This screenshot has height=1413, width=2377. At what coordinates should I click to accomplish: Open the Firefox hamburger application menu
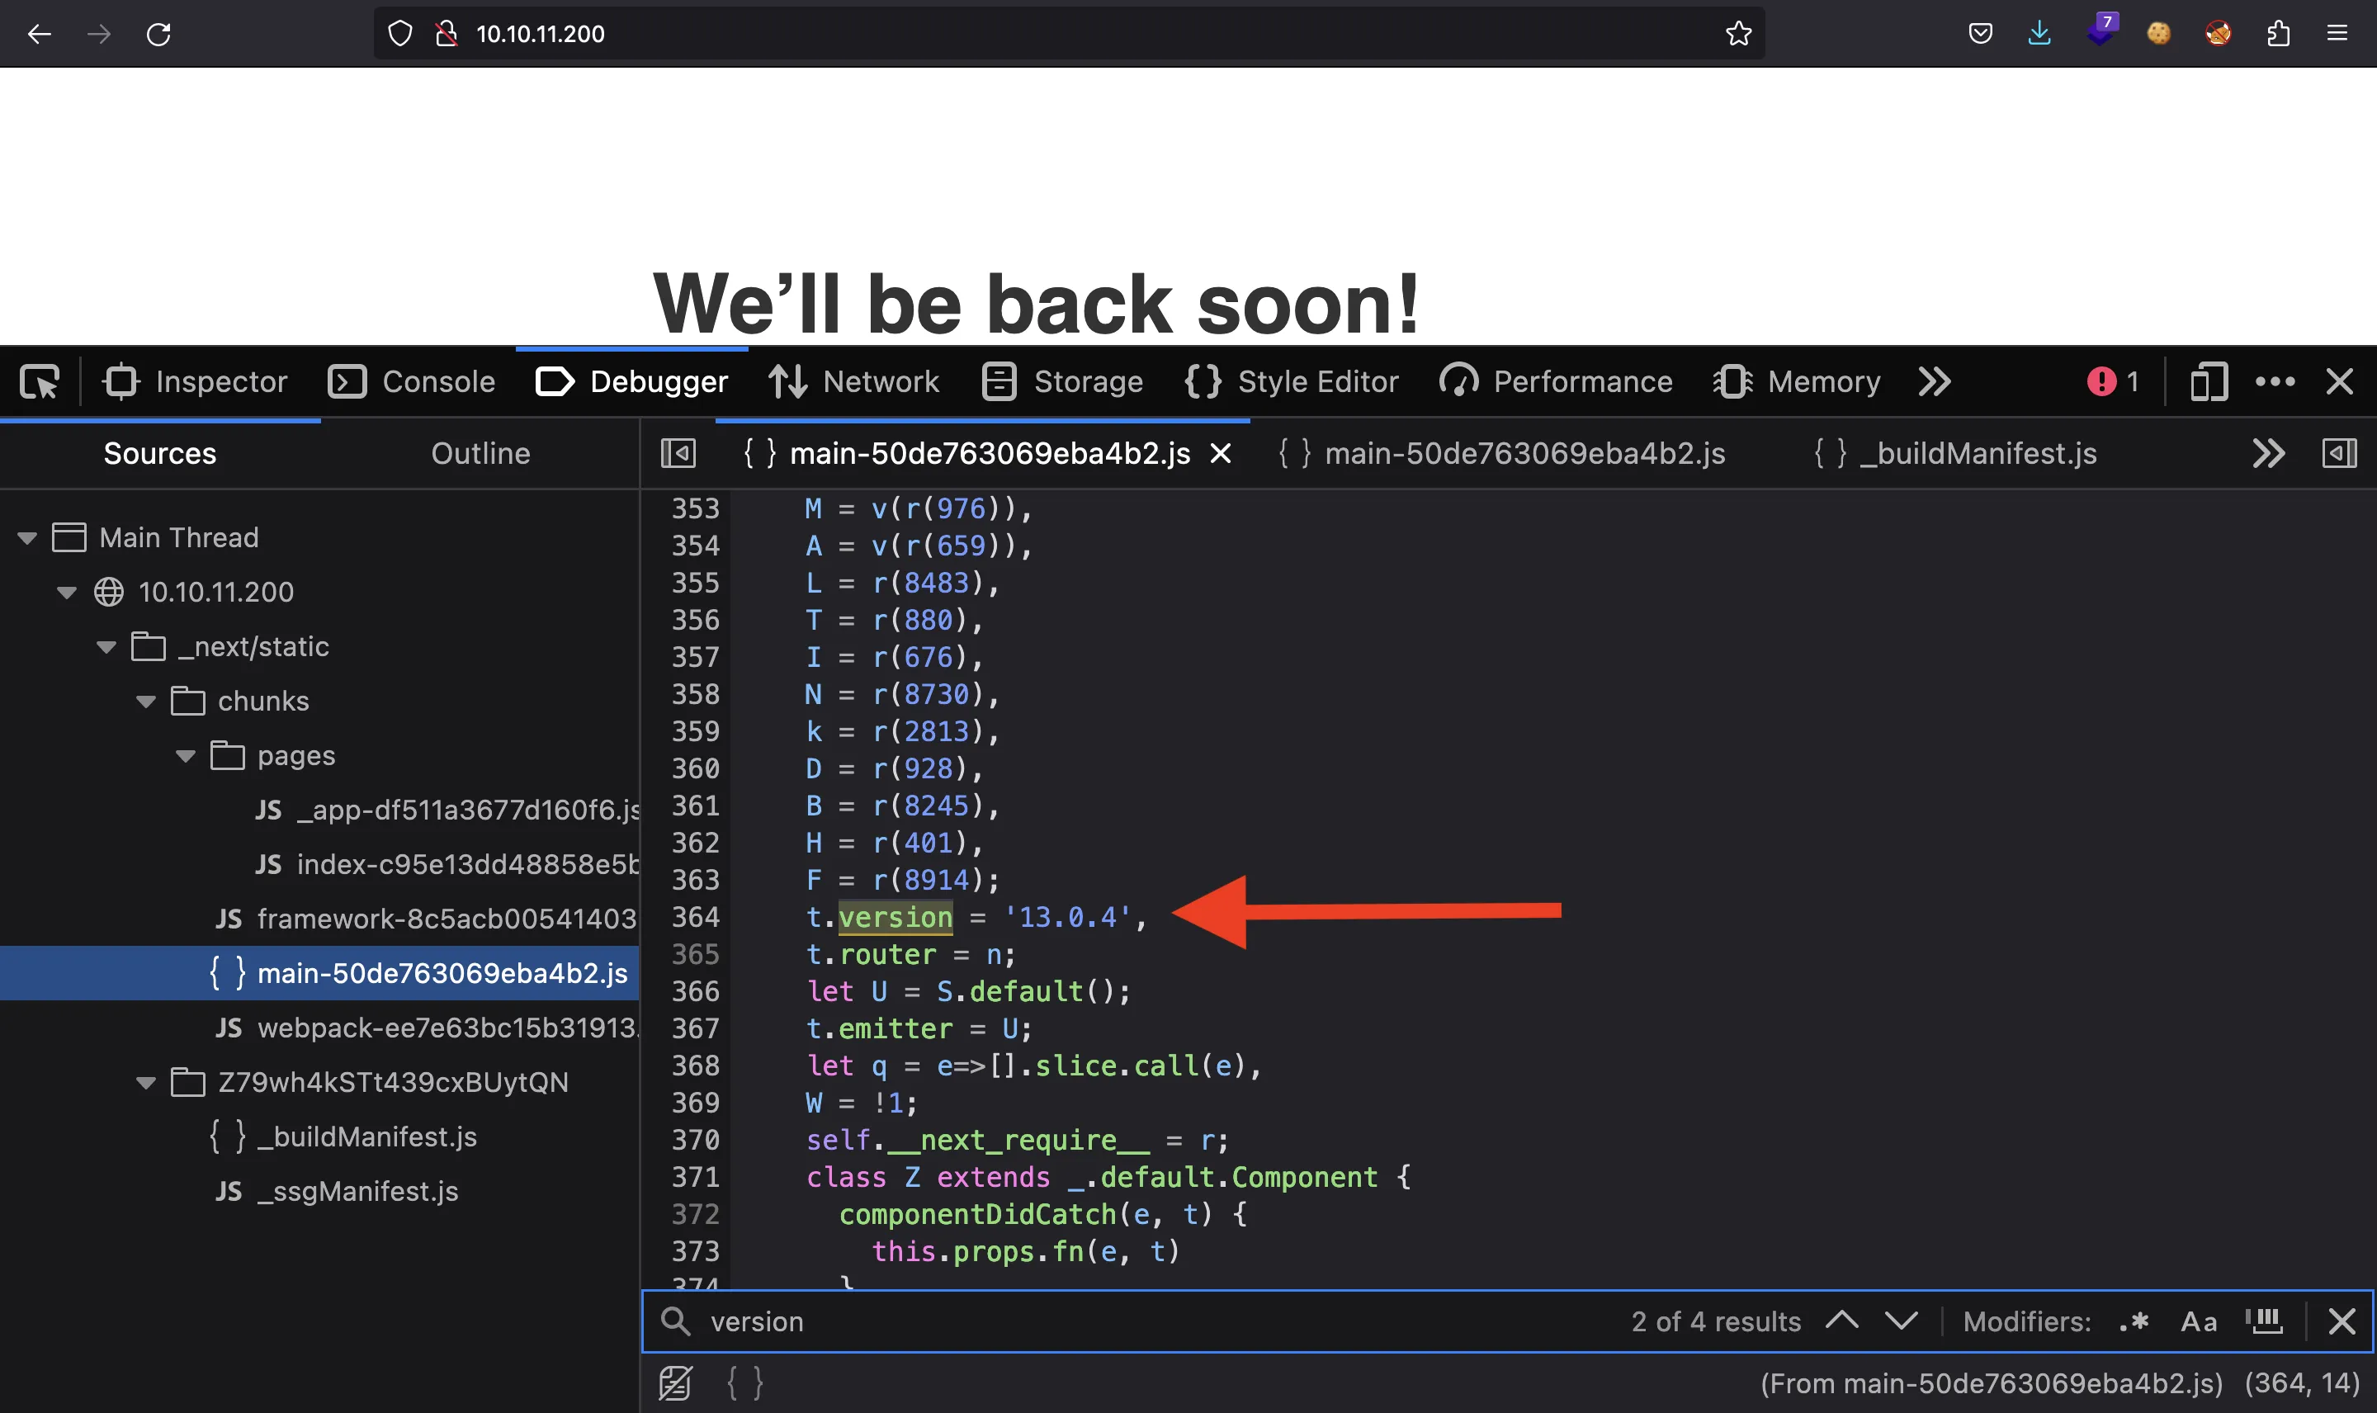click(2337, 35)
